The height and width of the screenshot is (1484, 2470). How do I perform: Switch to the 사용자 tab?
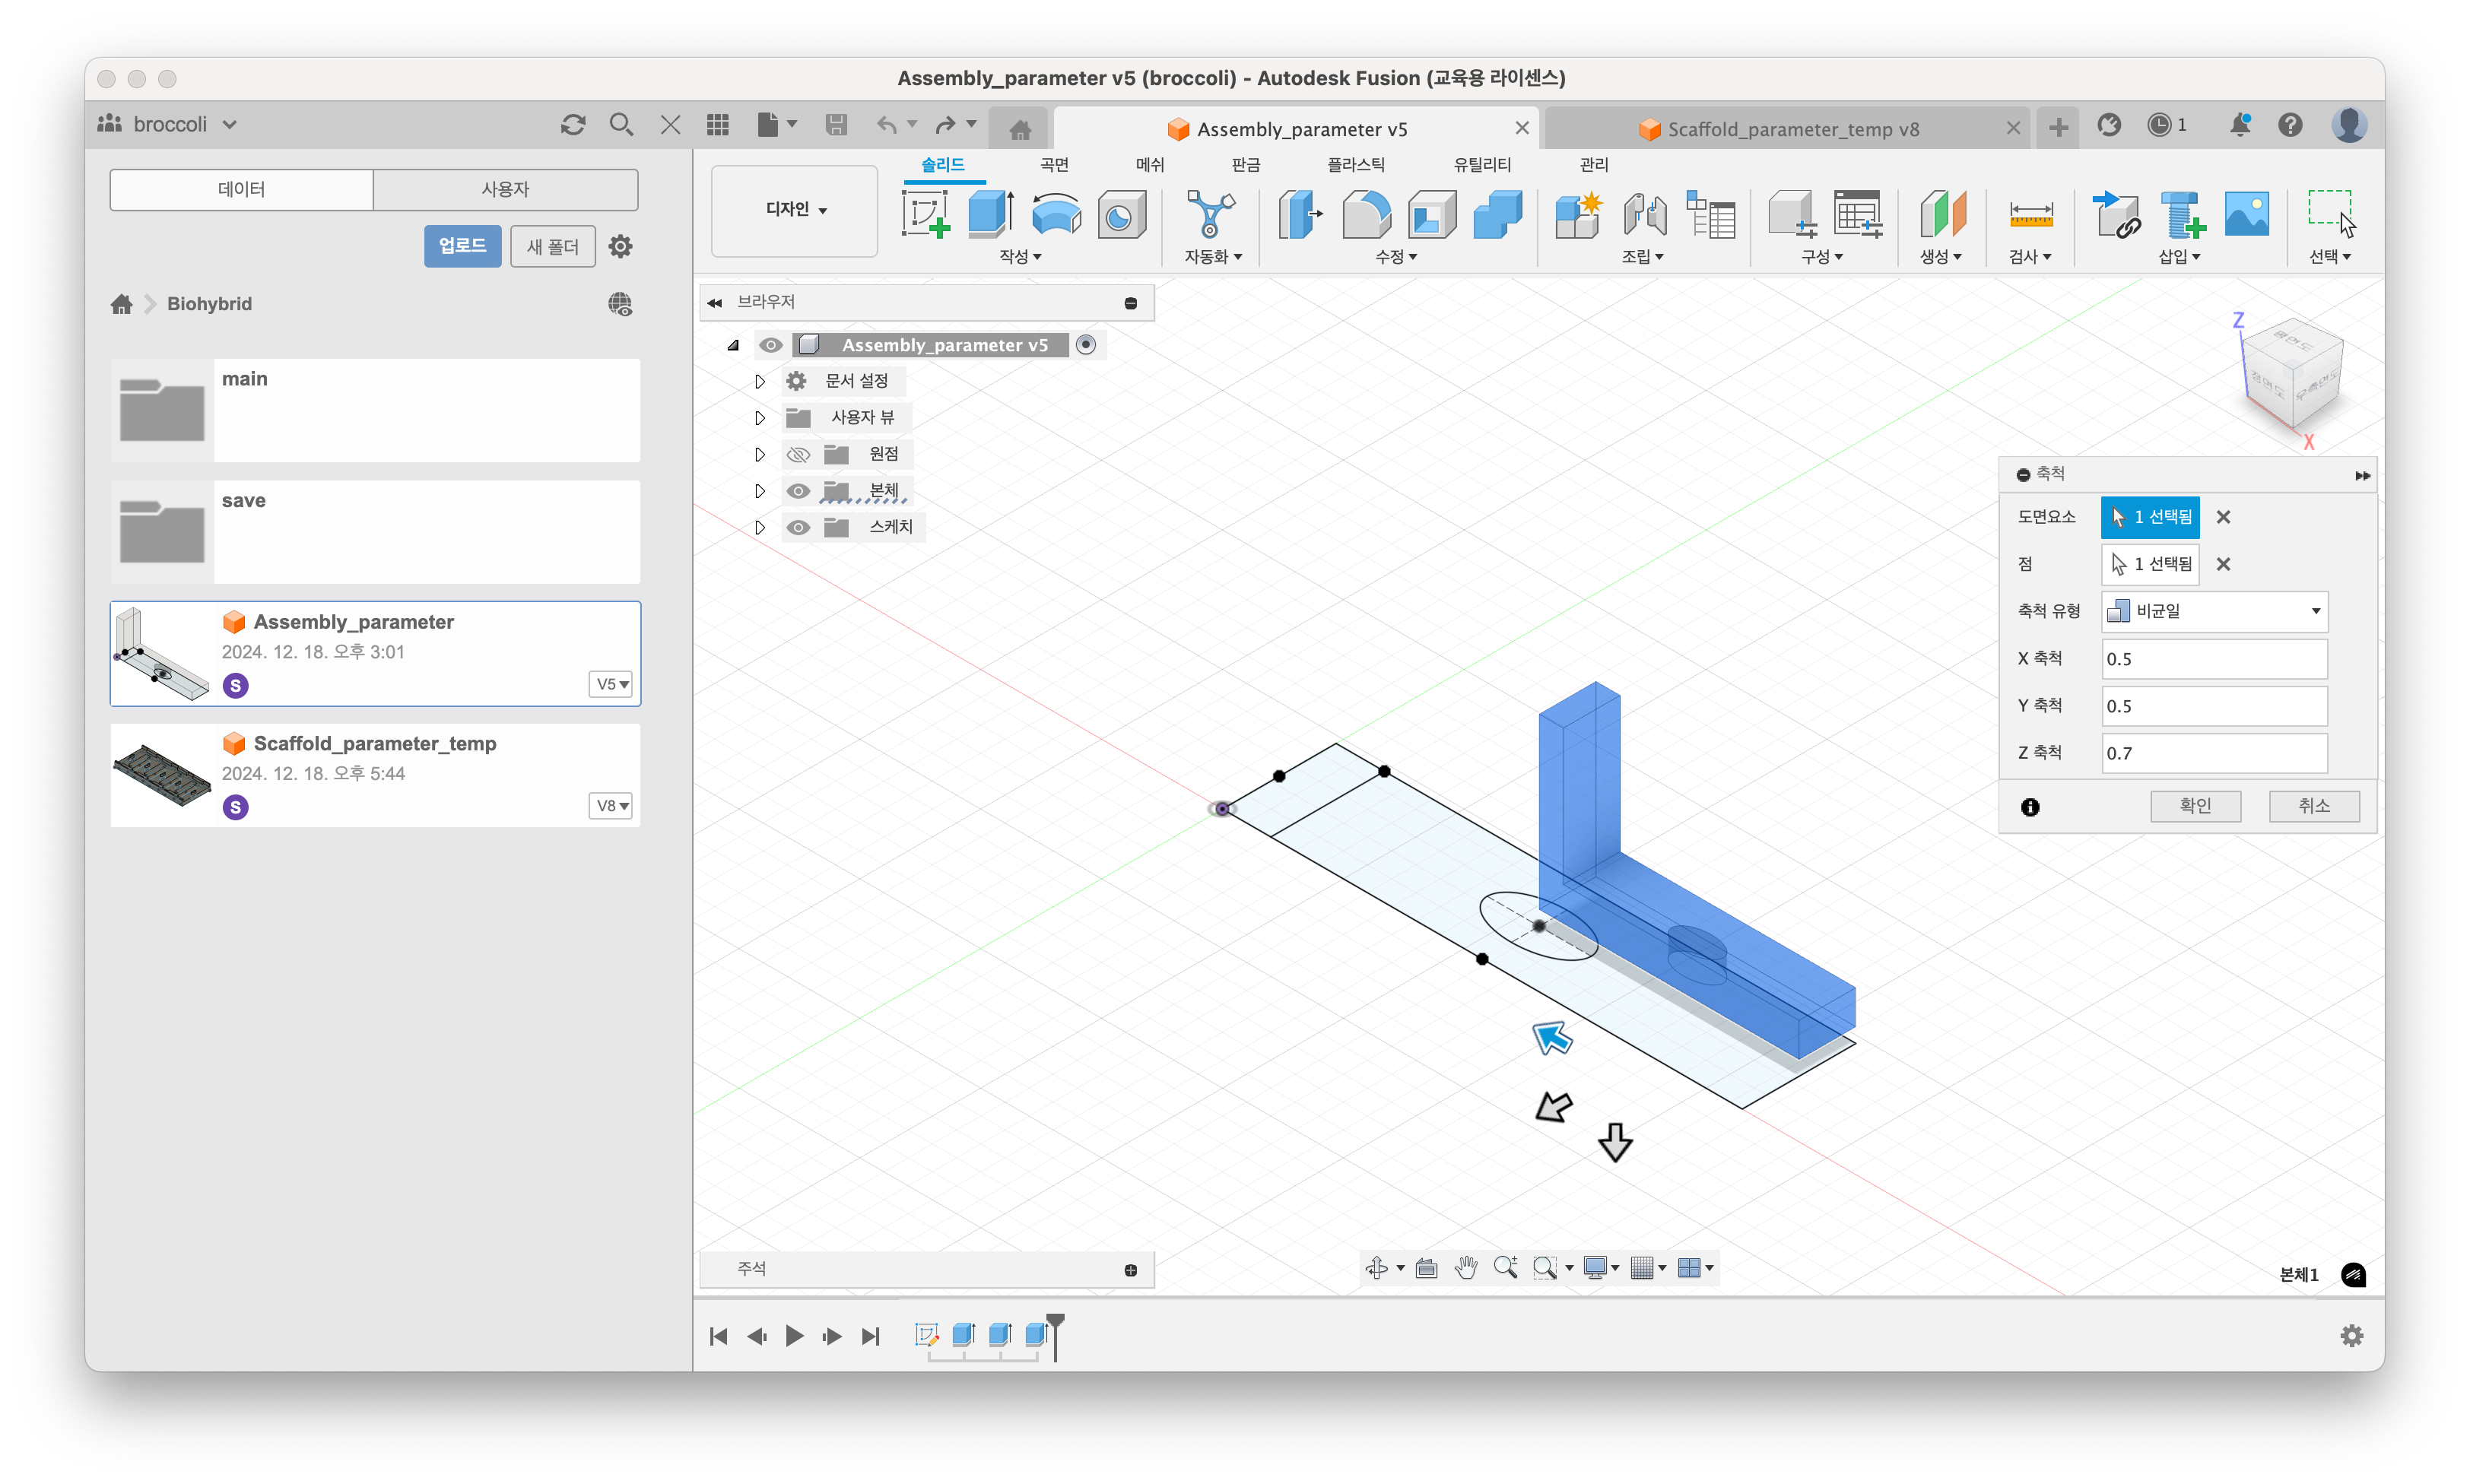[505, 189]
